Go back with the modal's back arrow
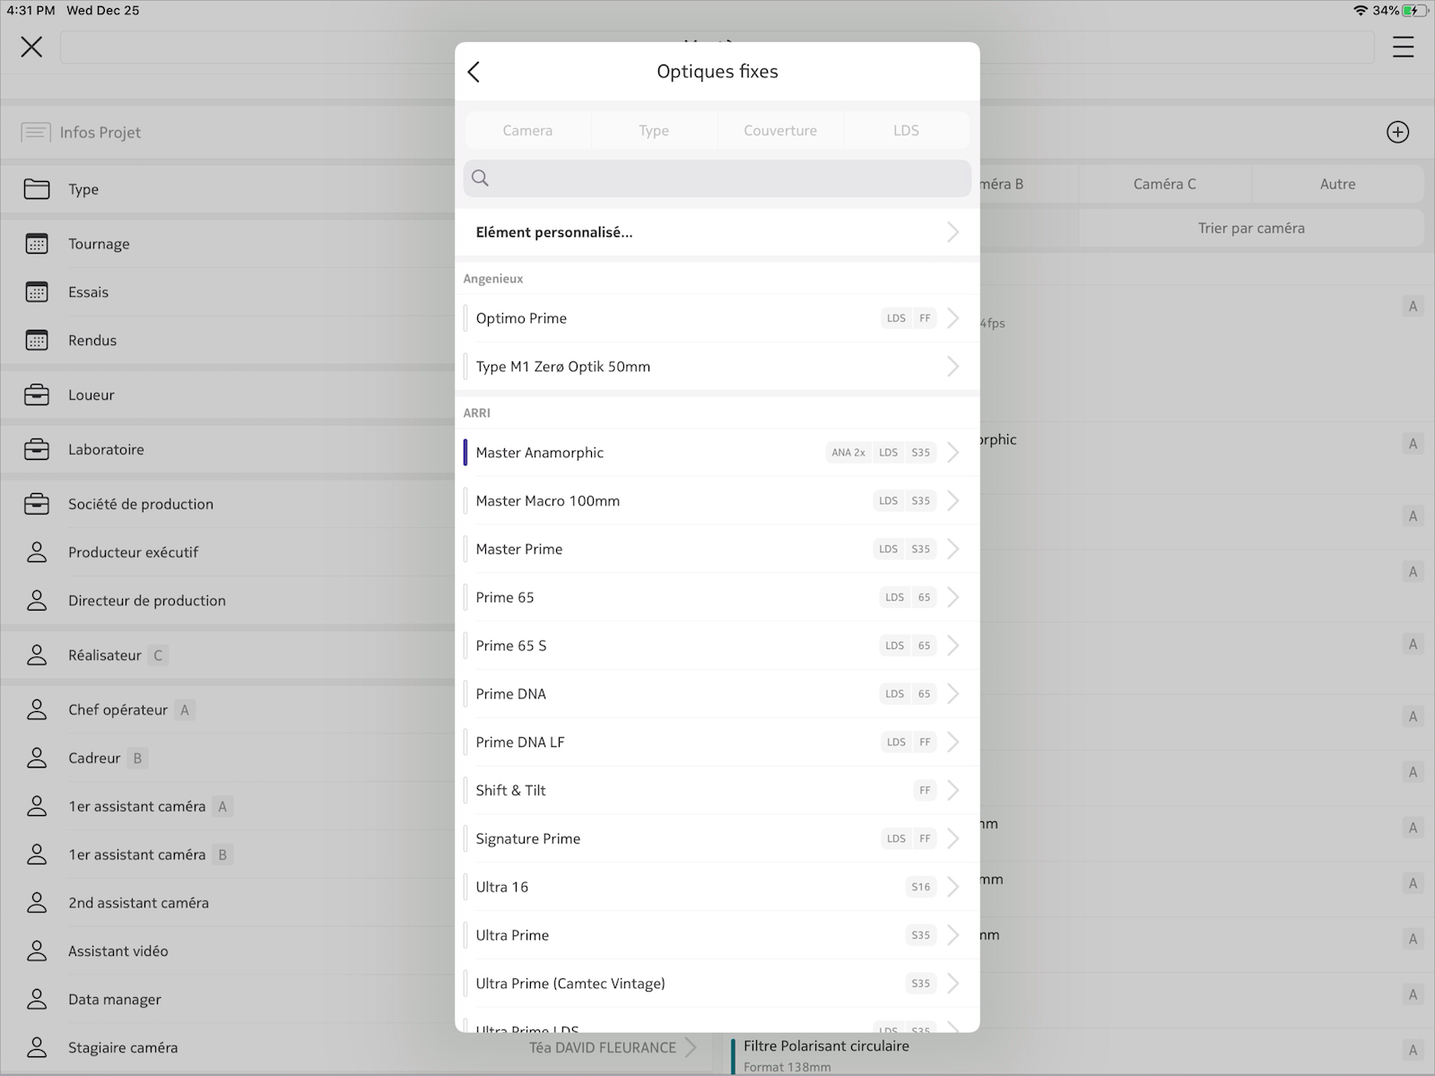This screenshot has height=1076, width=1435. pyautogui.click(x=474, y=72)
